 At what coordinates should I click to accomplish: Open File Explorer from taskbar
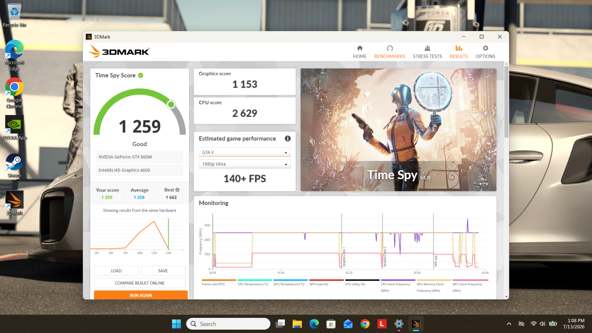(297, 324)
